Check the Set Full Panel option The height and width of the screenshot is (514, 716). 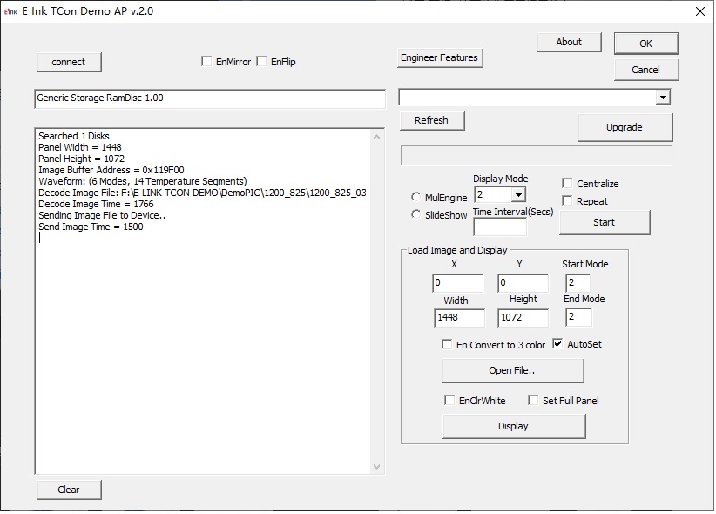pyautogui.click(x=533, y=401)
